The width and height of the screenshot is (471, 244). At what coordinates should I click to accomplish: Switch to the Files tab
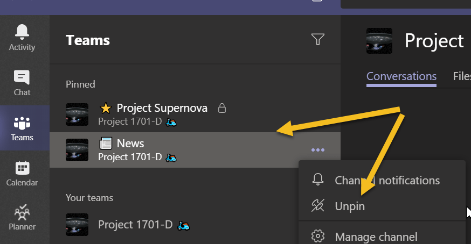(461, 76)
